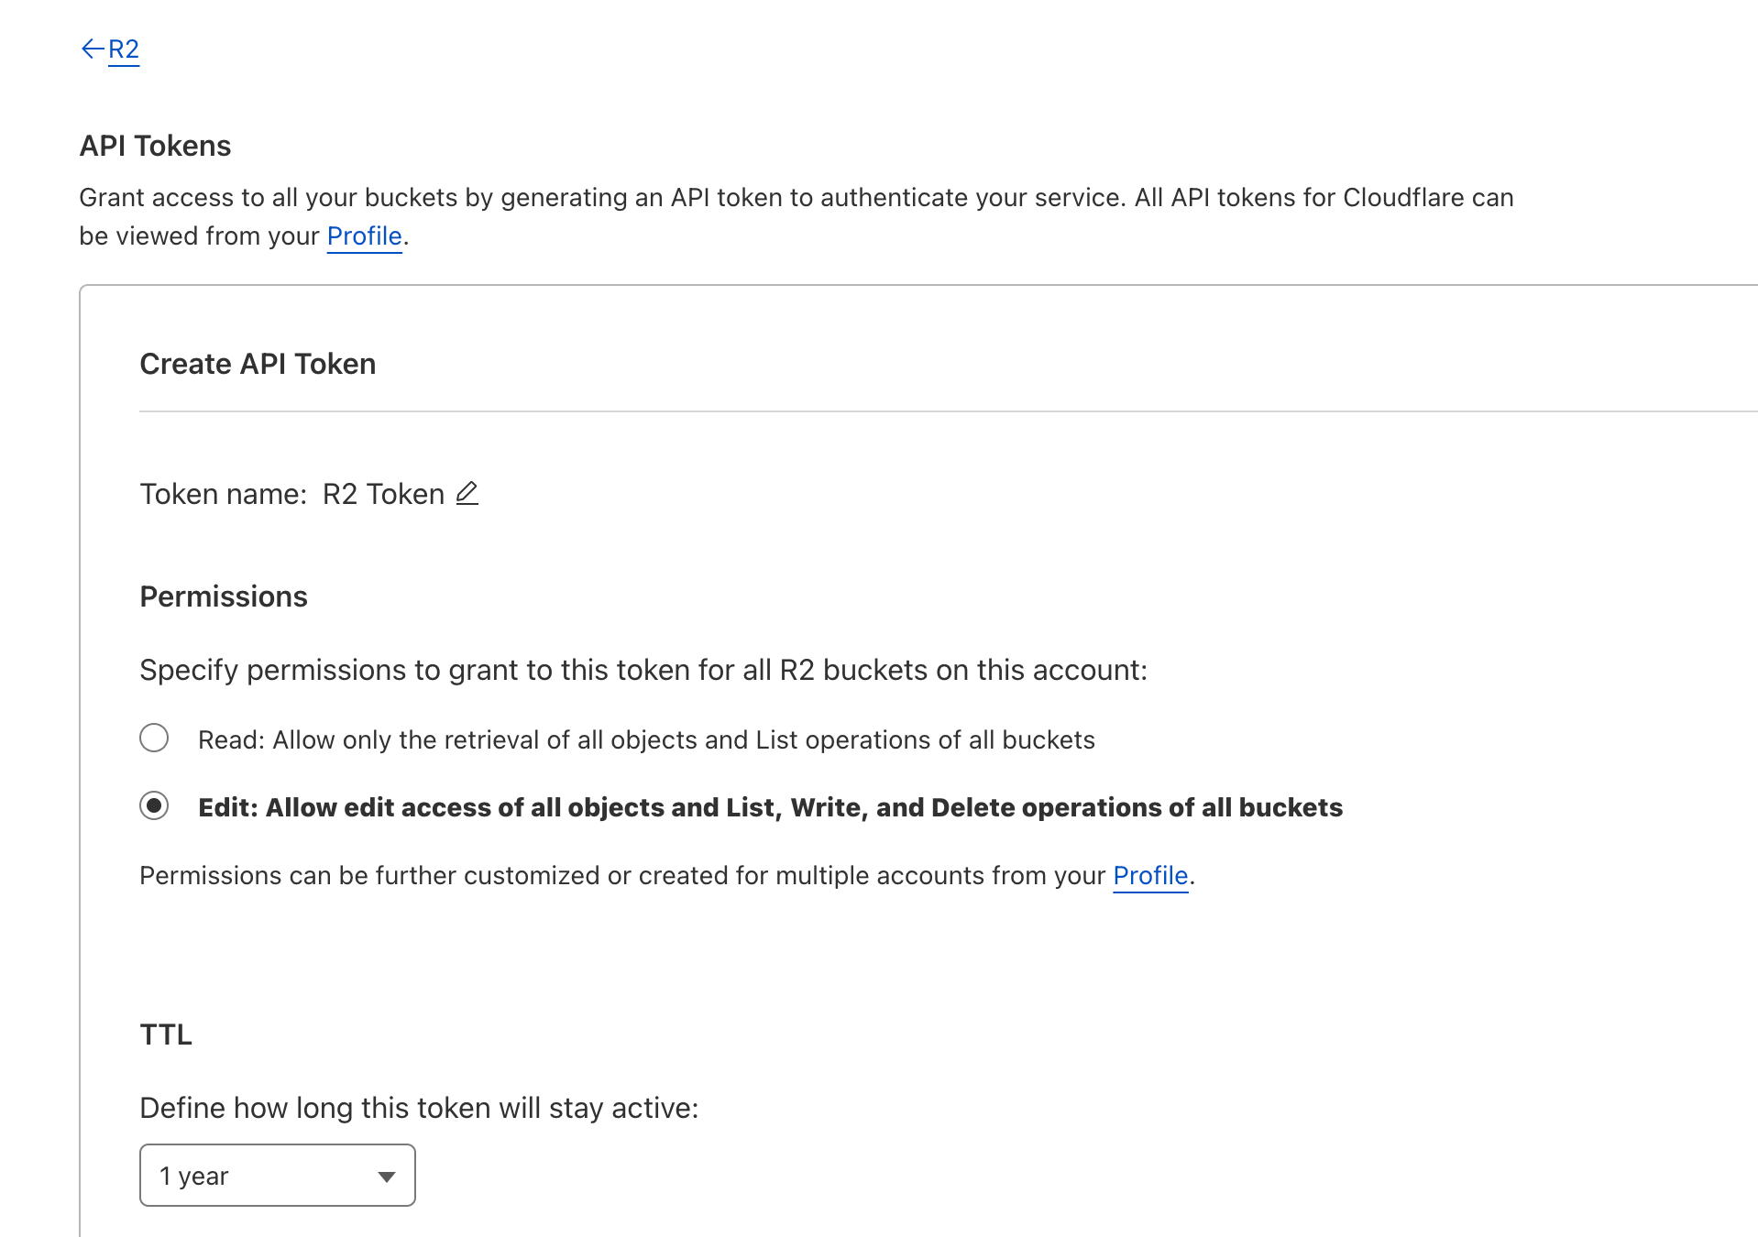Click the Profile link below the permissions options
1758x1237 pixels.
(x=1149, y=875)
